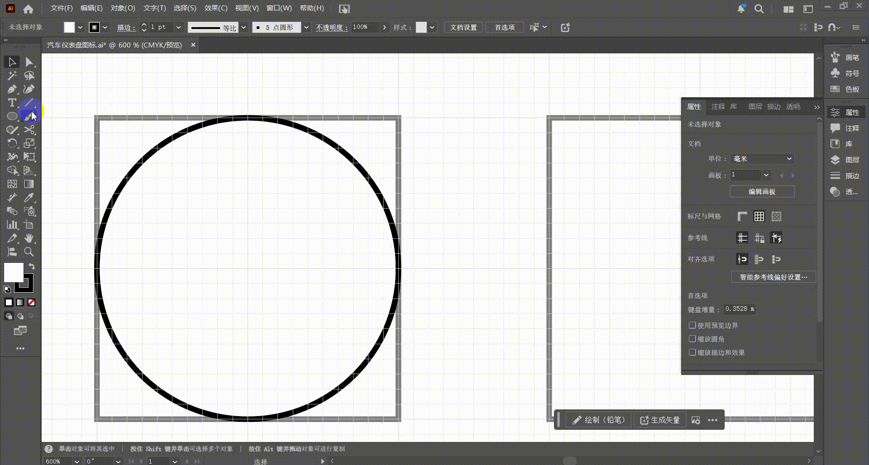Expand the opacity slider arrow

[x=384, y=28]
